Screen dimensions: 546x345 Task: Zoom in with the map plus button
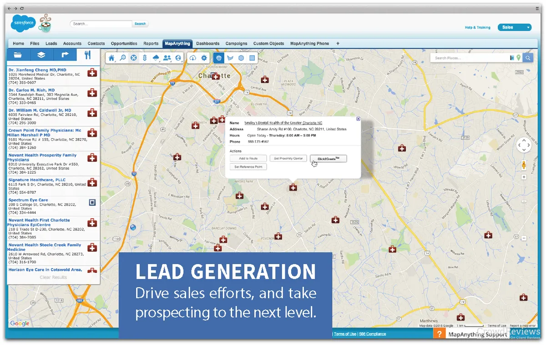tap(524, 177)
